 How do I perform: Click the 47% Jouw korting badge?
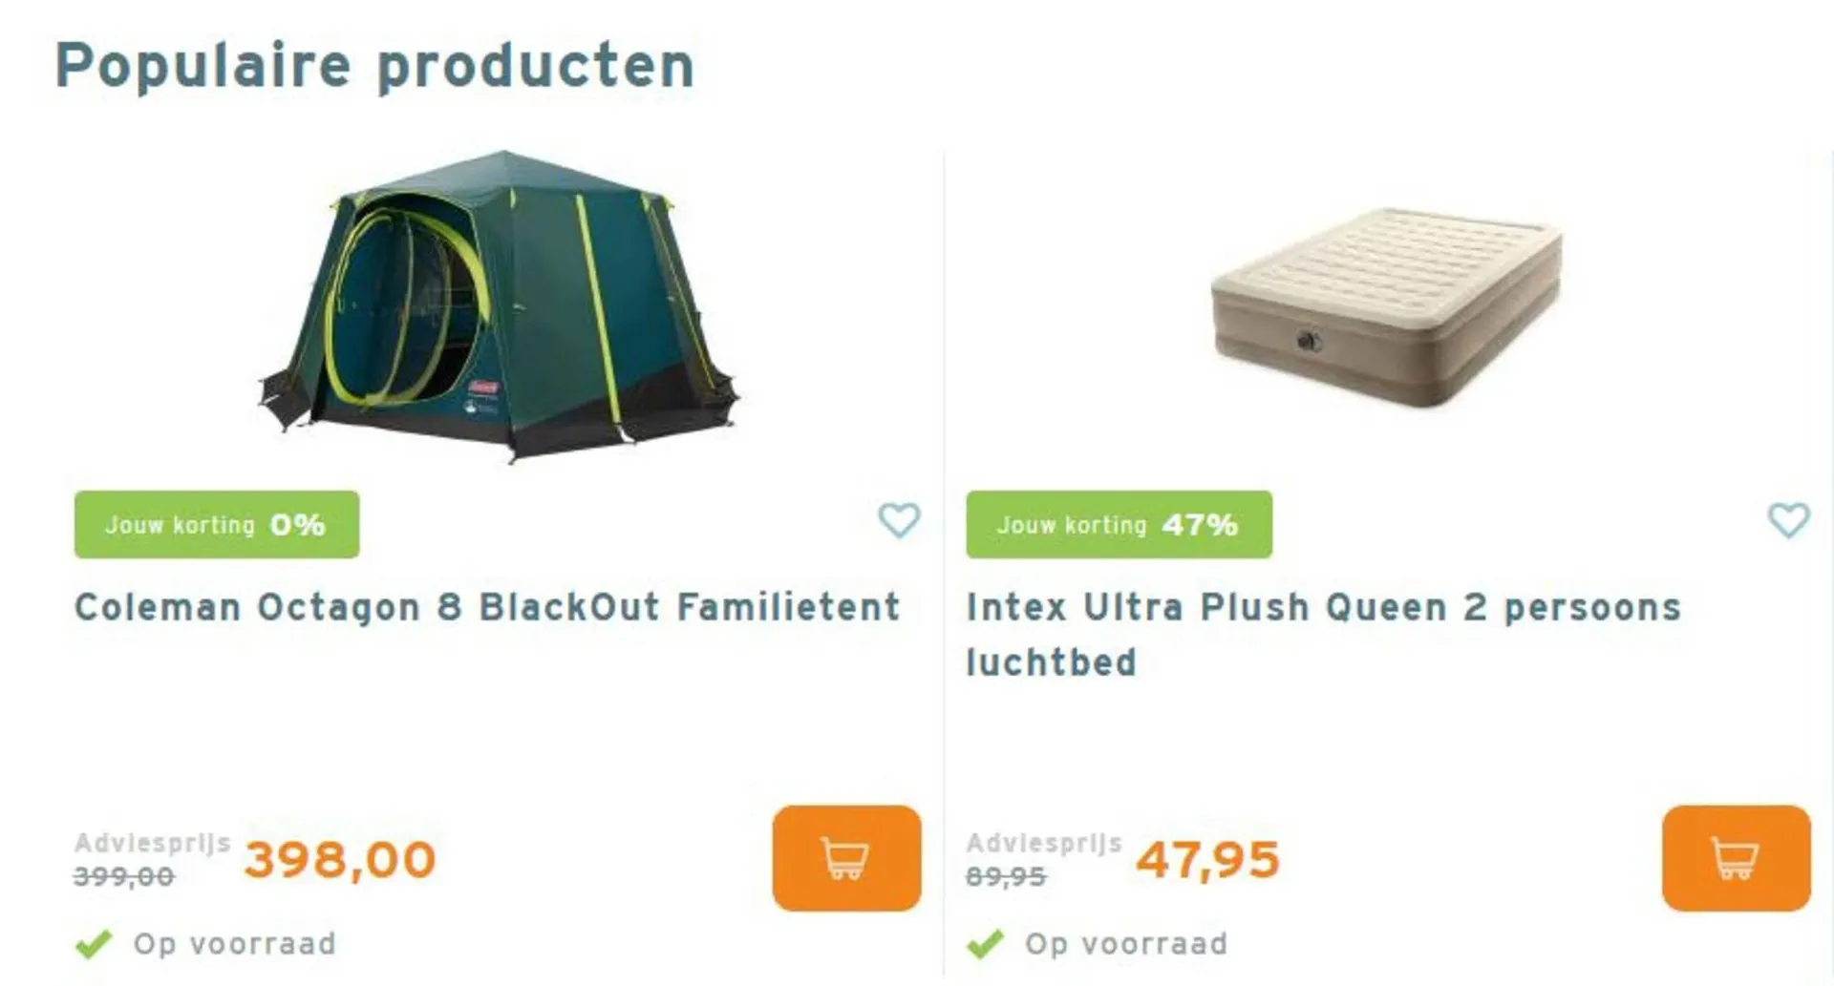[x=1119, y=524]
